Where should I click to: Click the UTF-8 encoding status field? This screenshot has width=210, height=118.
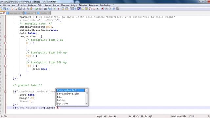pyautogui.click(x=192, y=116)
